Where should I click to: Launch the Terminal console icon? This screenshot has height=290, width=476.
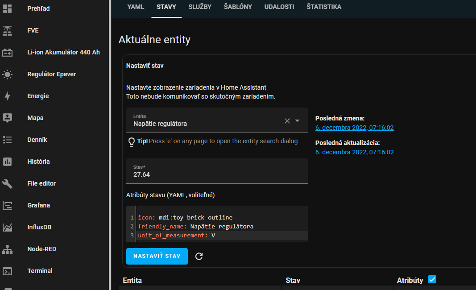8,271
